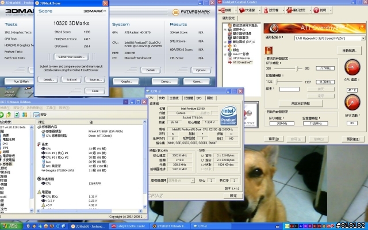
Task: Click To Excel button in 3DMark Score window
Action: tap(71, 80)
